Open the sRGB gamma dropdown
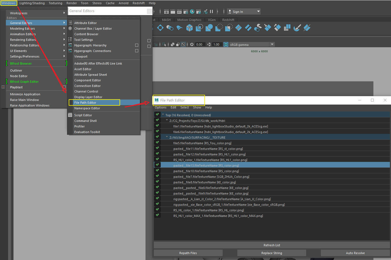 pos(272,44)
